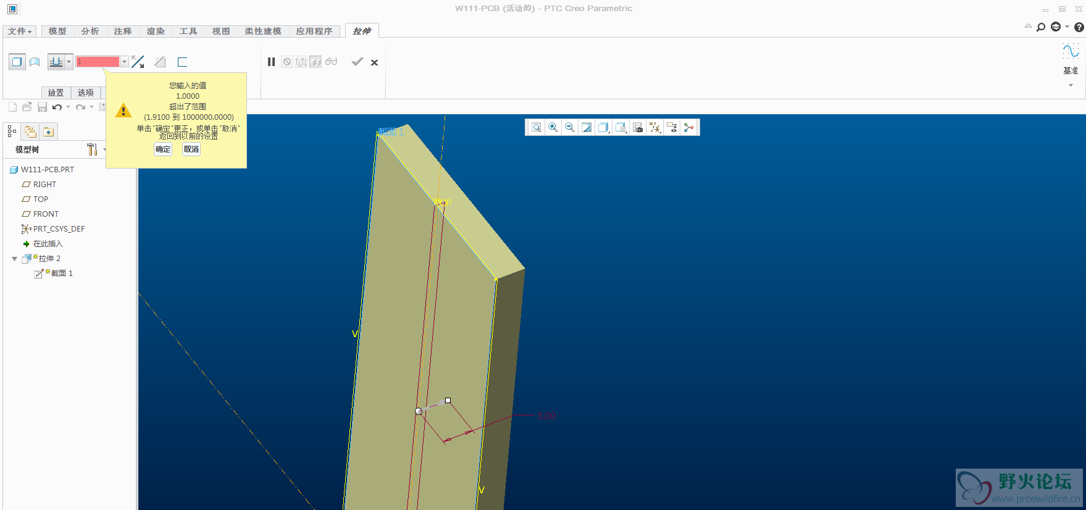Accept the extrude with the checkmark
The height and width of the screenshot is (510, 1086).
pos(357,62)
